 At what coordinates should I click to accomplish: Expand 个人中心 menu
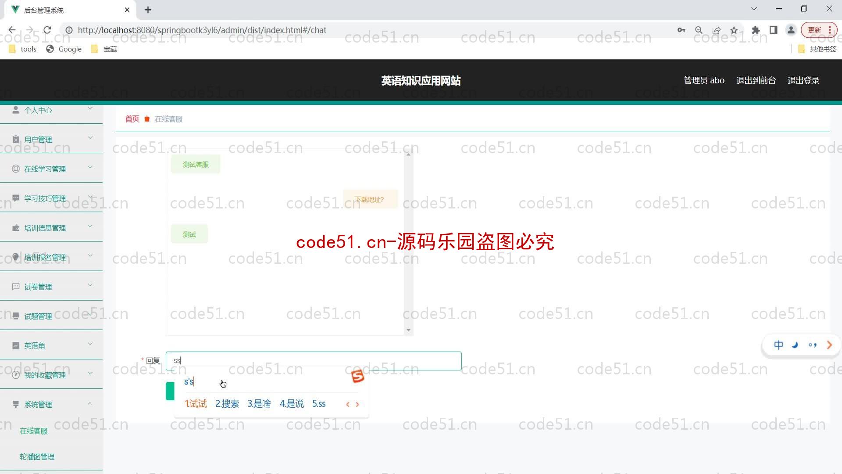[x=51, y=110]
